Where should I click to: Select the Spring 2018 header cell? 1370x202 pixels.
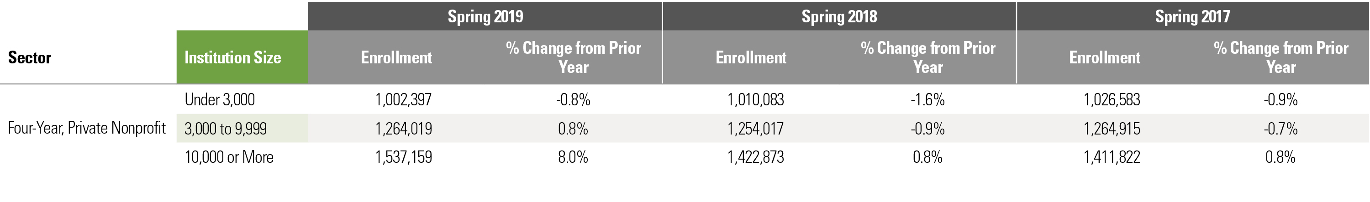839,16
